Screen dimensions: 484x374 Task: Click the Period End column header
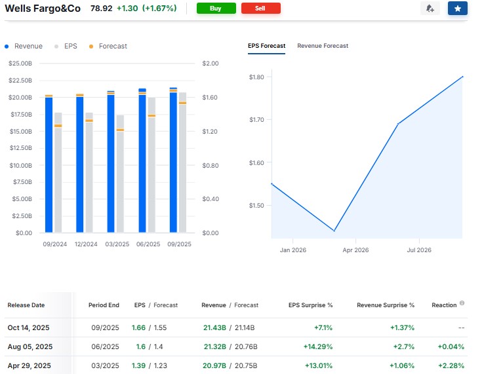[x=104, y=305]
